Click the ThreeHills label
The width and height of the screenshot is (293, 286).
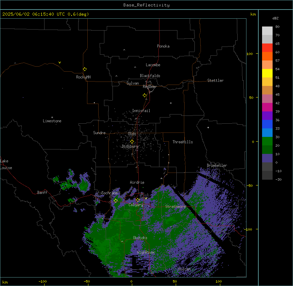[x=183, y=142]
